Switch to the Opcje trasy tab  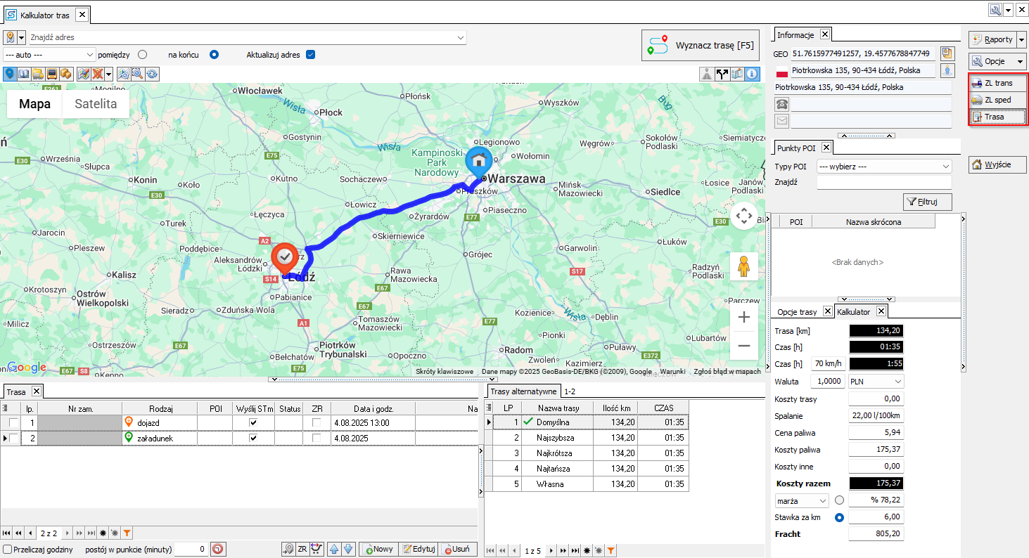(797, 312)
